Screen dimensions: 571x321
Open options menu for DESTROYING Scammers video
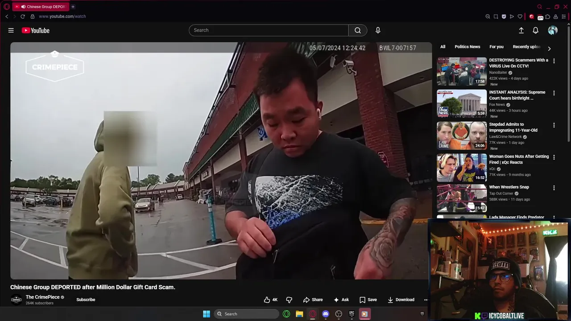pyautogui.click(x=554, y=61)
